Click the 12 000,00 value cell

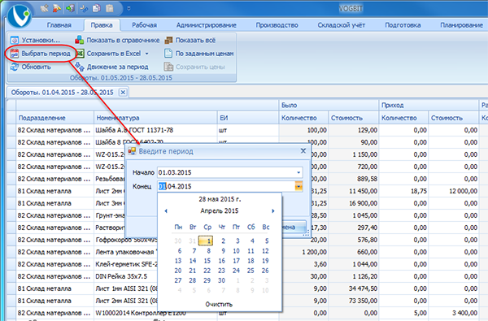click(x=454, y=191)
